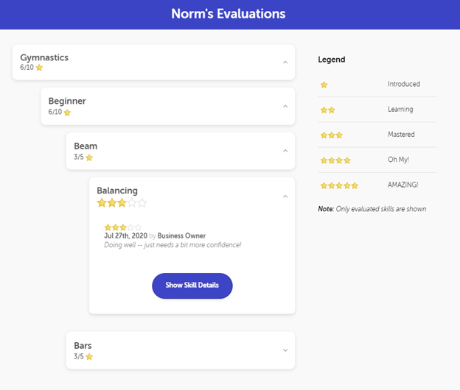Collapse the Balancing skill chevron
The width and height of the screenshot is (460, 390).
(x=285, y=196)
